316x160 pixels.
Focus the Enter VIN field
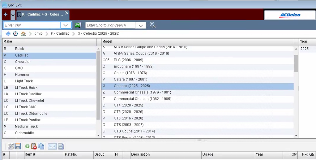click(32, 25)
